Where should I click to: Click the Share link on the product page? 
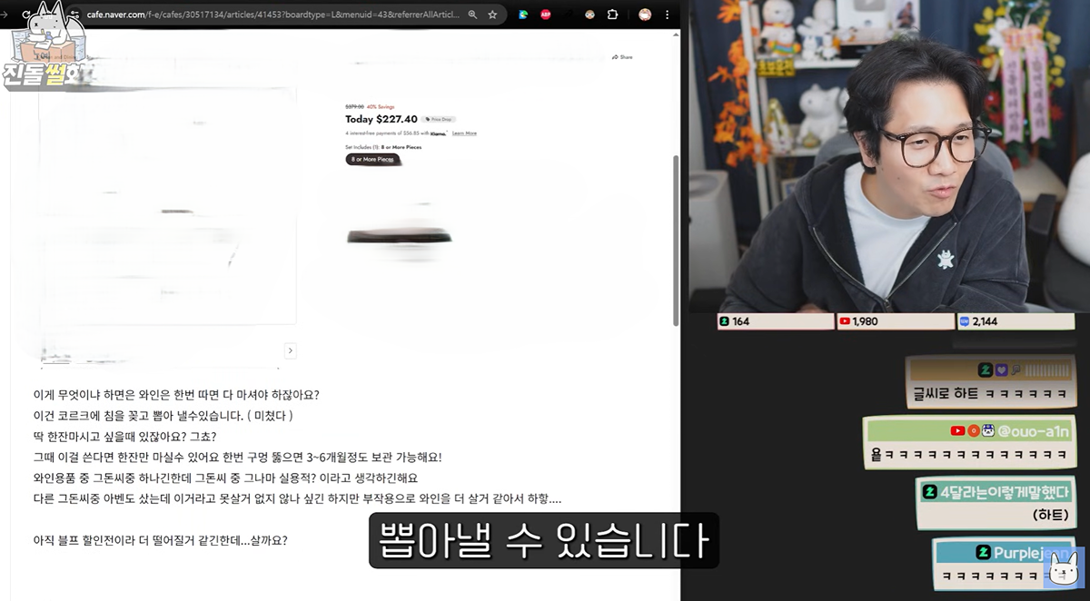tap(622, 57)
